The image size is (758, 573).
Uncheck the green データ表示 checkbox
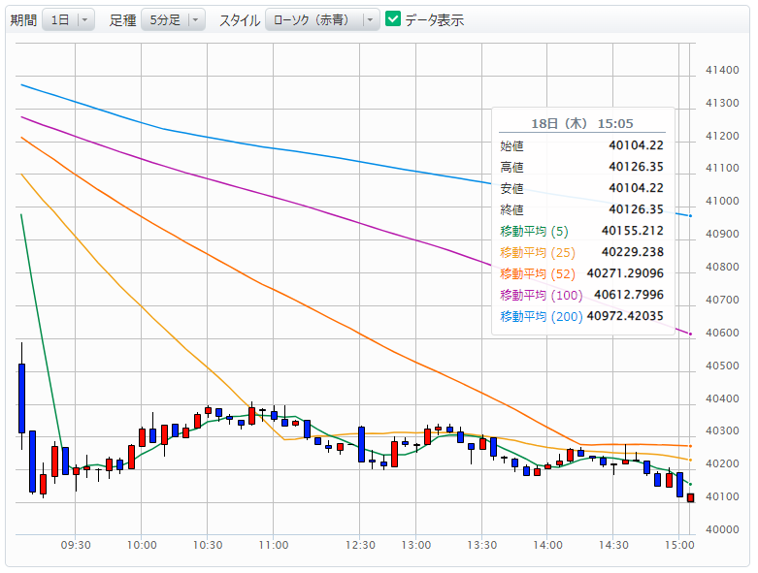(393, 19)
